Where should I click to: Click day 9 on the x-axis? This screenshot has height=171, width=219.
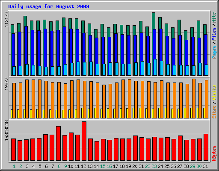(x=65, y=166)
